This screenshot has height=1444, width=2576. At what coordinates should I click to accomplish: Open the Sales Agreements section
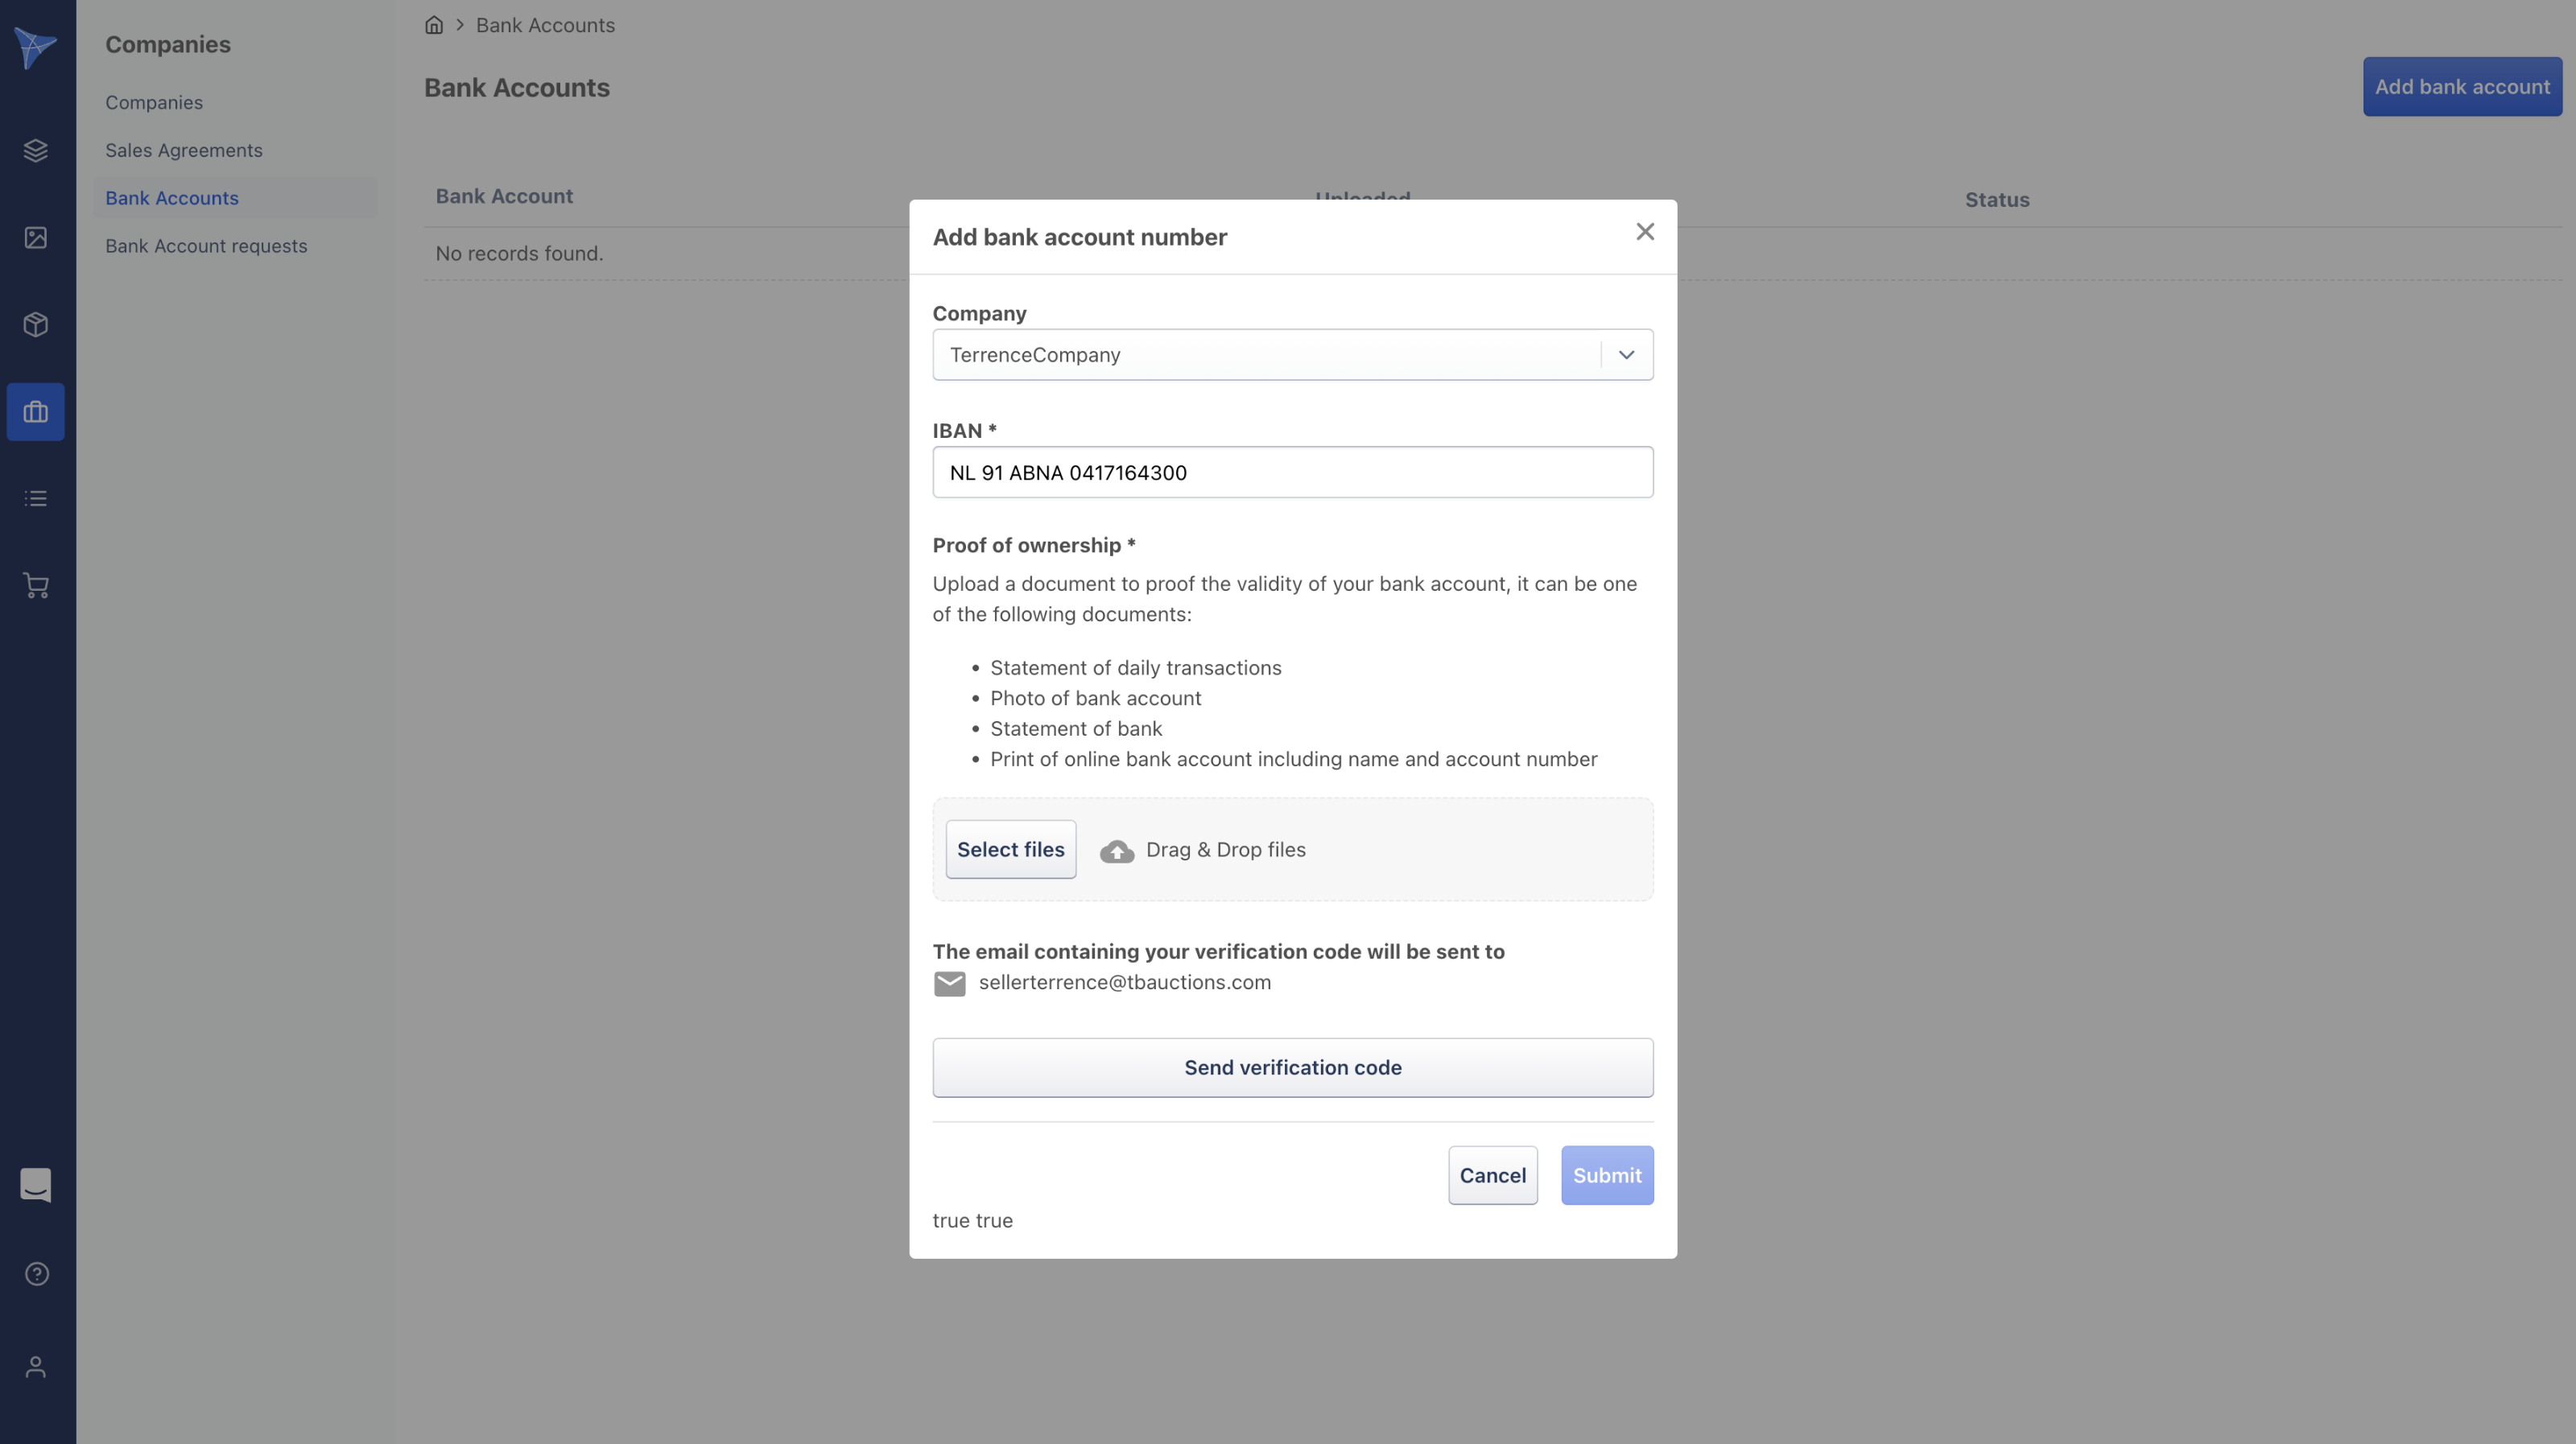(184, 150)
